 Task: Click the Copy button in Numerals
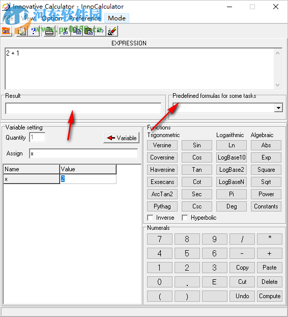242,268
